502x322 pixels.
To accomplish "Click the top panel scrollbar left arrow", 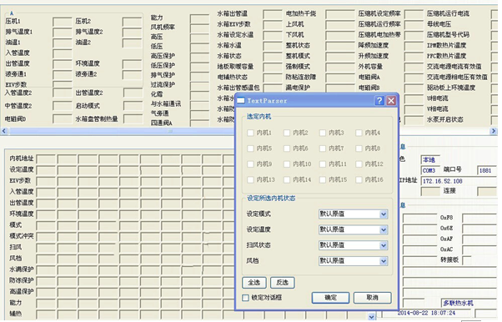I will 4,131.
